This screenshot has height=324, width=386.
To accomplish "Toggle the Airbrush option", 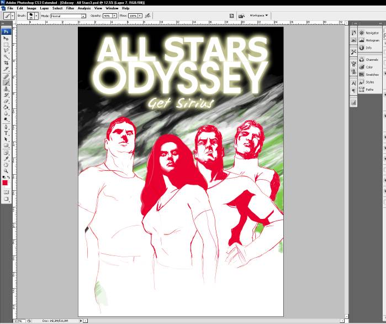I will pyautogui.click(x=147, y=16).
